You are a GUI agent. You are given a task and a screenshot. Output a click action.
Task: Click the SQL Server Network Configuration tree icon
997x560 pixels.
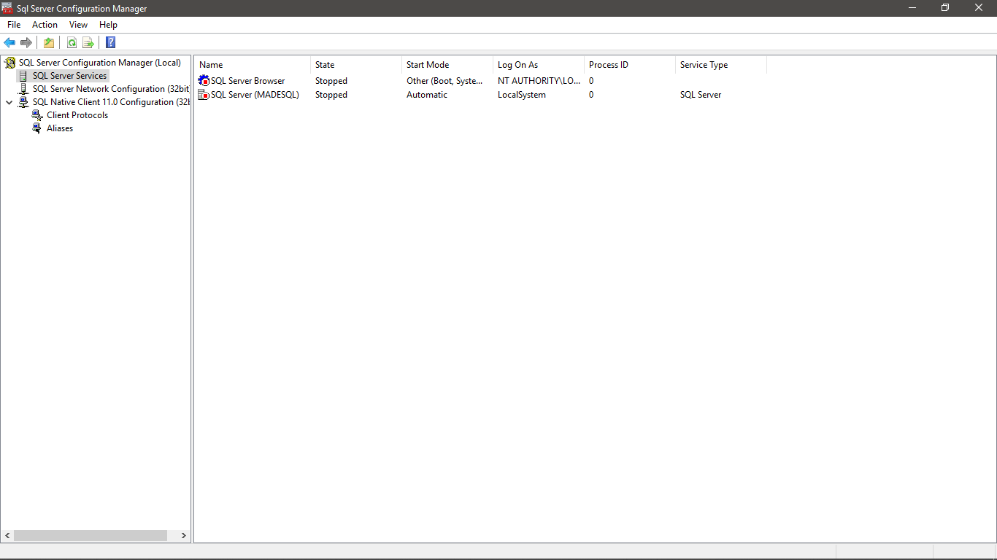click(23, 89)
